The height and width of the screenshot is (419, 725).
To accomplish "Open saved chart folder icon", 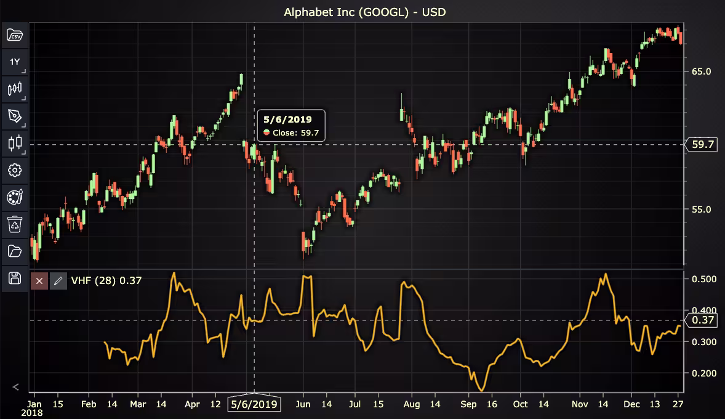I will [x=15, y=251].
